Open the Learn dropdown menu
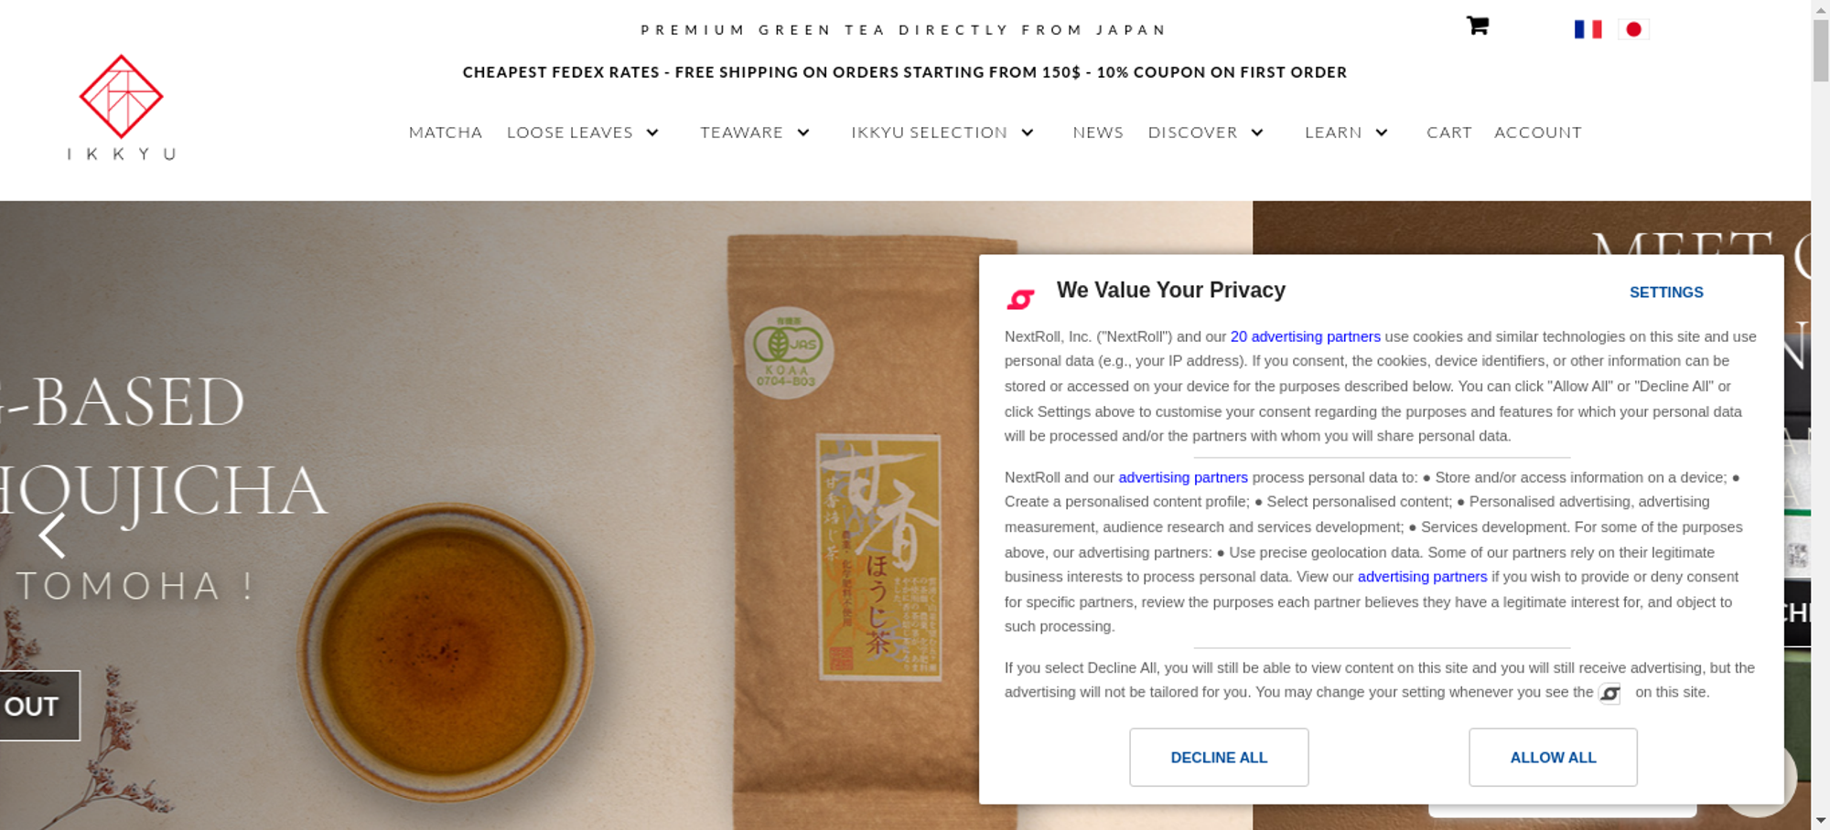Screen dimensions: 1830x830 pos(1346,133)
